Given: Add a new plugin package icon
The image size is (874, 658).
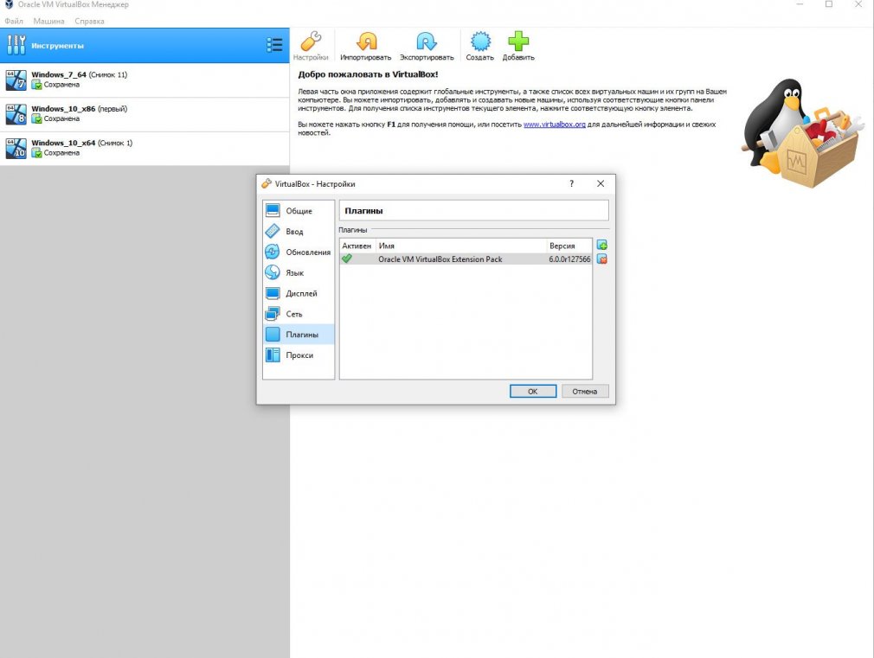Looking at the screenshot, I should (x=602, y=246).
